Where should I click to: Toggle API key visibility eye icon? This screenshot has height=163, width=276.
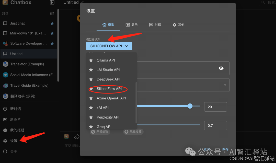point(221,68)
